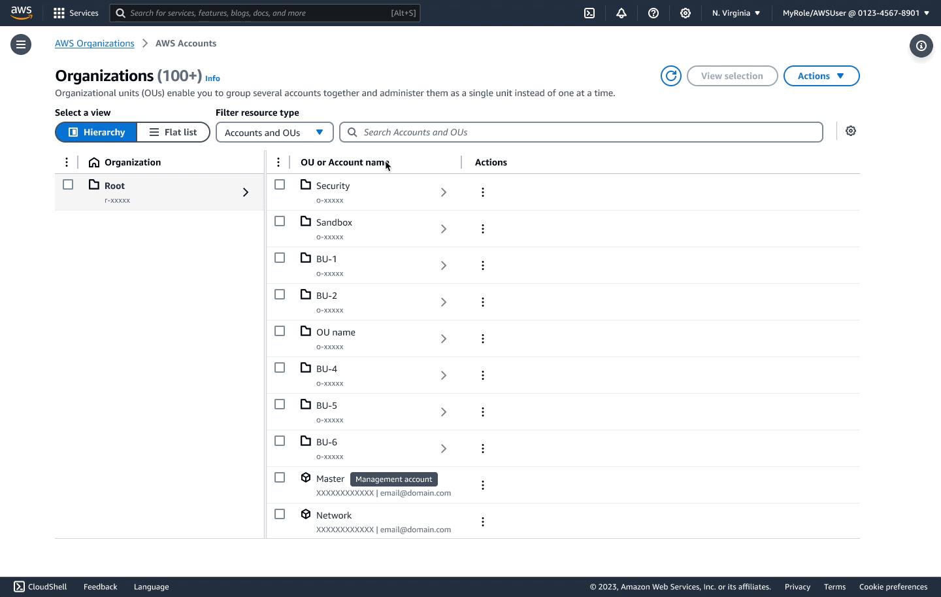Open the Info link beside Organizations
The width and height of the screenshot is (941, 597).
point(212,78)
